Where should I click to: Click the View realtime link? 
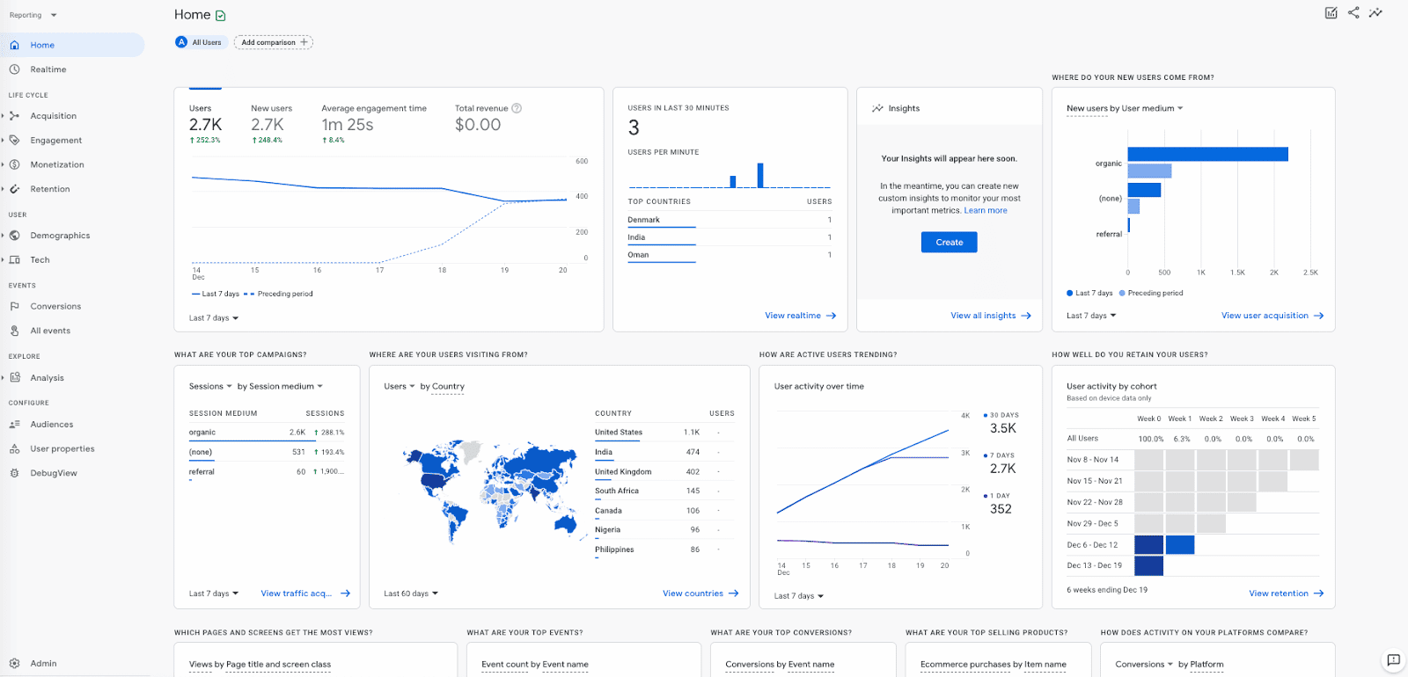(799, 316)
